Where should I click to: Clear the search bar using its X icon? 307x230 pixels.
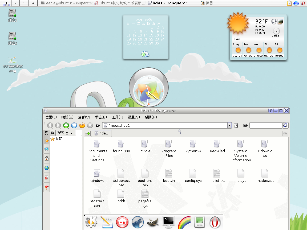coord(245,125)
